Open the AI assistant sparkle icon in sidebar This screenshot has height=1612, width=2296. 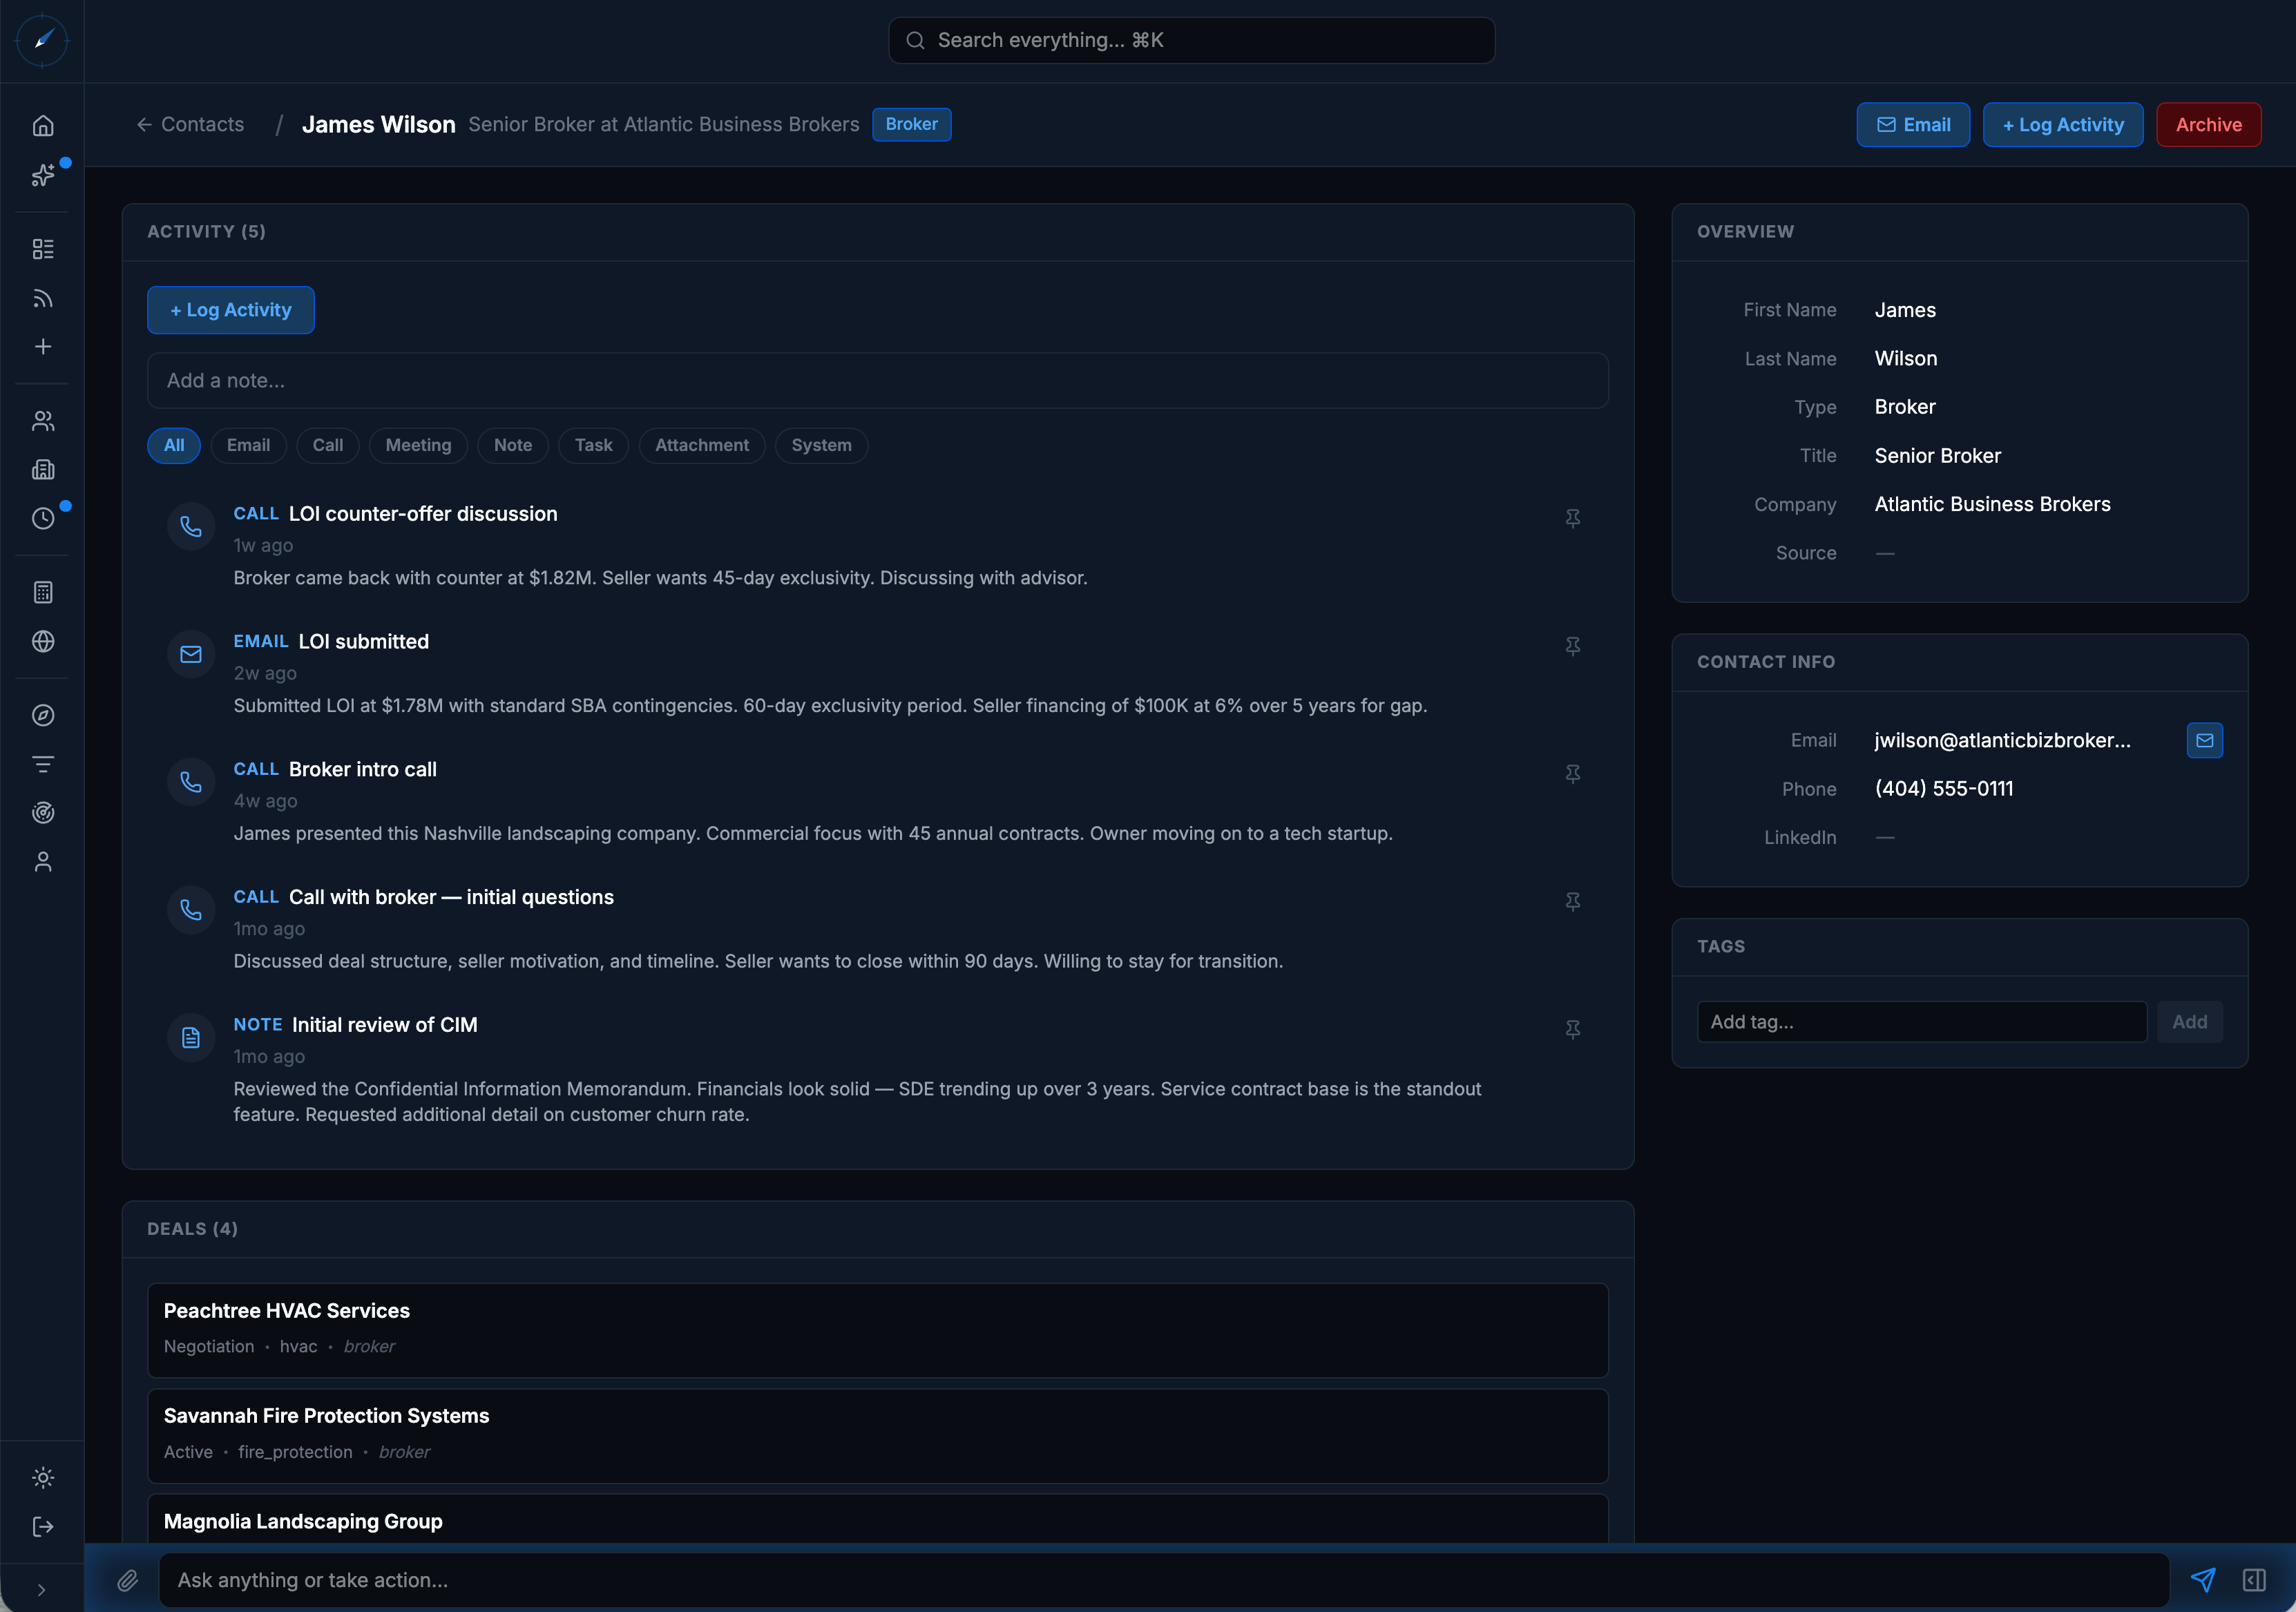(x=42, y=174)
